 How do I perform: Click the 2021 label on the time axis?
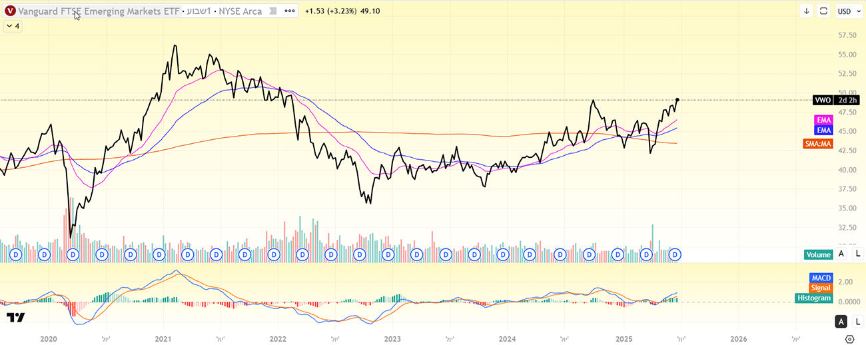[164, 339]
